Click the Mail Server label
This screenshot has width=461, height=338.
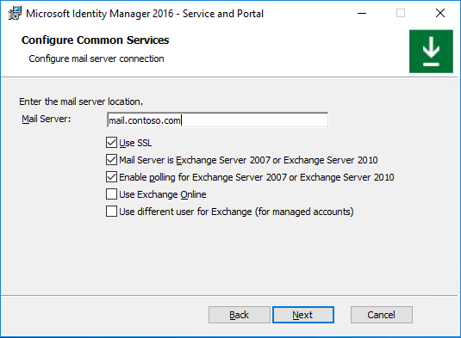[47, 119]
